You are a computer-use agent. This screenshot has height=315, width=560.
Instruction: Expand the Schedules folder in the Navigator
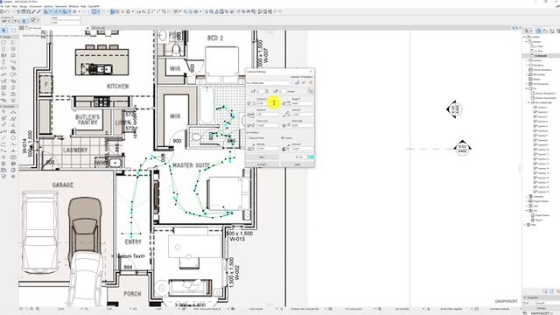(527, 196)
